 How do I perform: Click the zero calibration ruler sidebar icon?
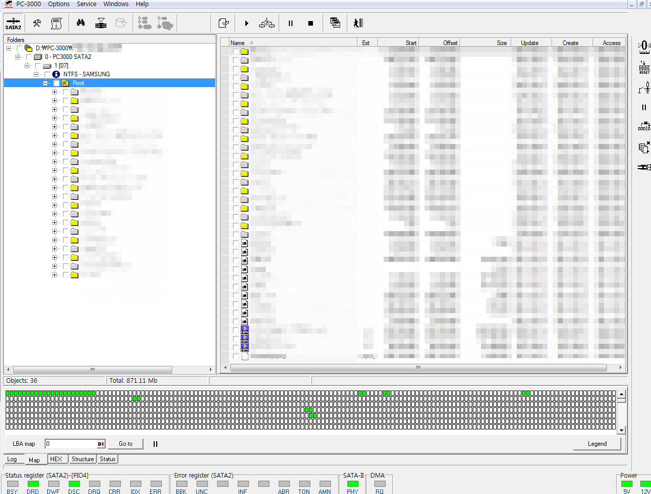point(644,48)
